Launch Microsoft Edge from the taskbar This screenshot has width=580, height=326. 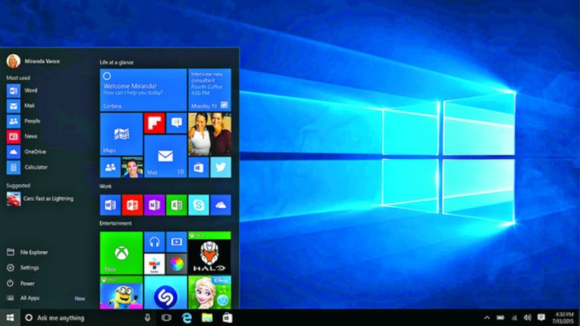click(187, 318)
